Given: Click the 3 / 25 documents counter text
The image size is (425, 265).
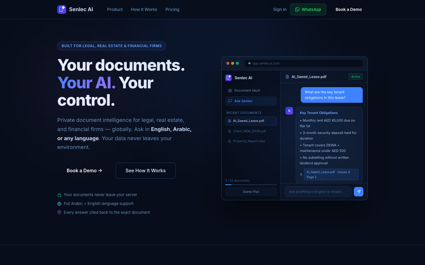Looking at the screenshot, I should tap(237, 181).
